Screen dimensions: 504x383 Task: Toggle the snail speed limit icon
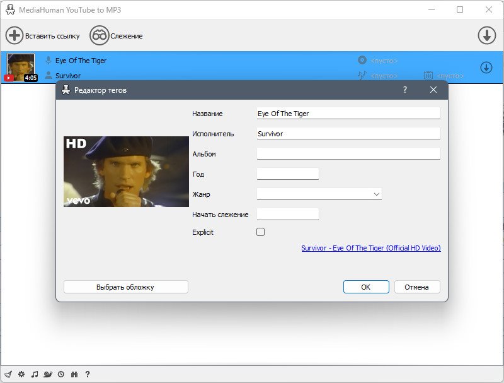48,374
